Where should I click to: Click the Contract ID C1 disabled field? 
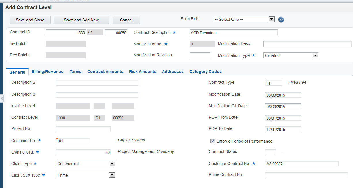click(x=95, y=32)
